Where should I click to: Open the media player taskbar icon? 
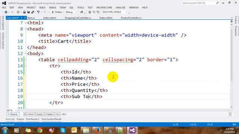(x=16, y=130)
